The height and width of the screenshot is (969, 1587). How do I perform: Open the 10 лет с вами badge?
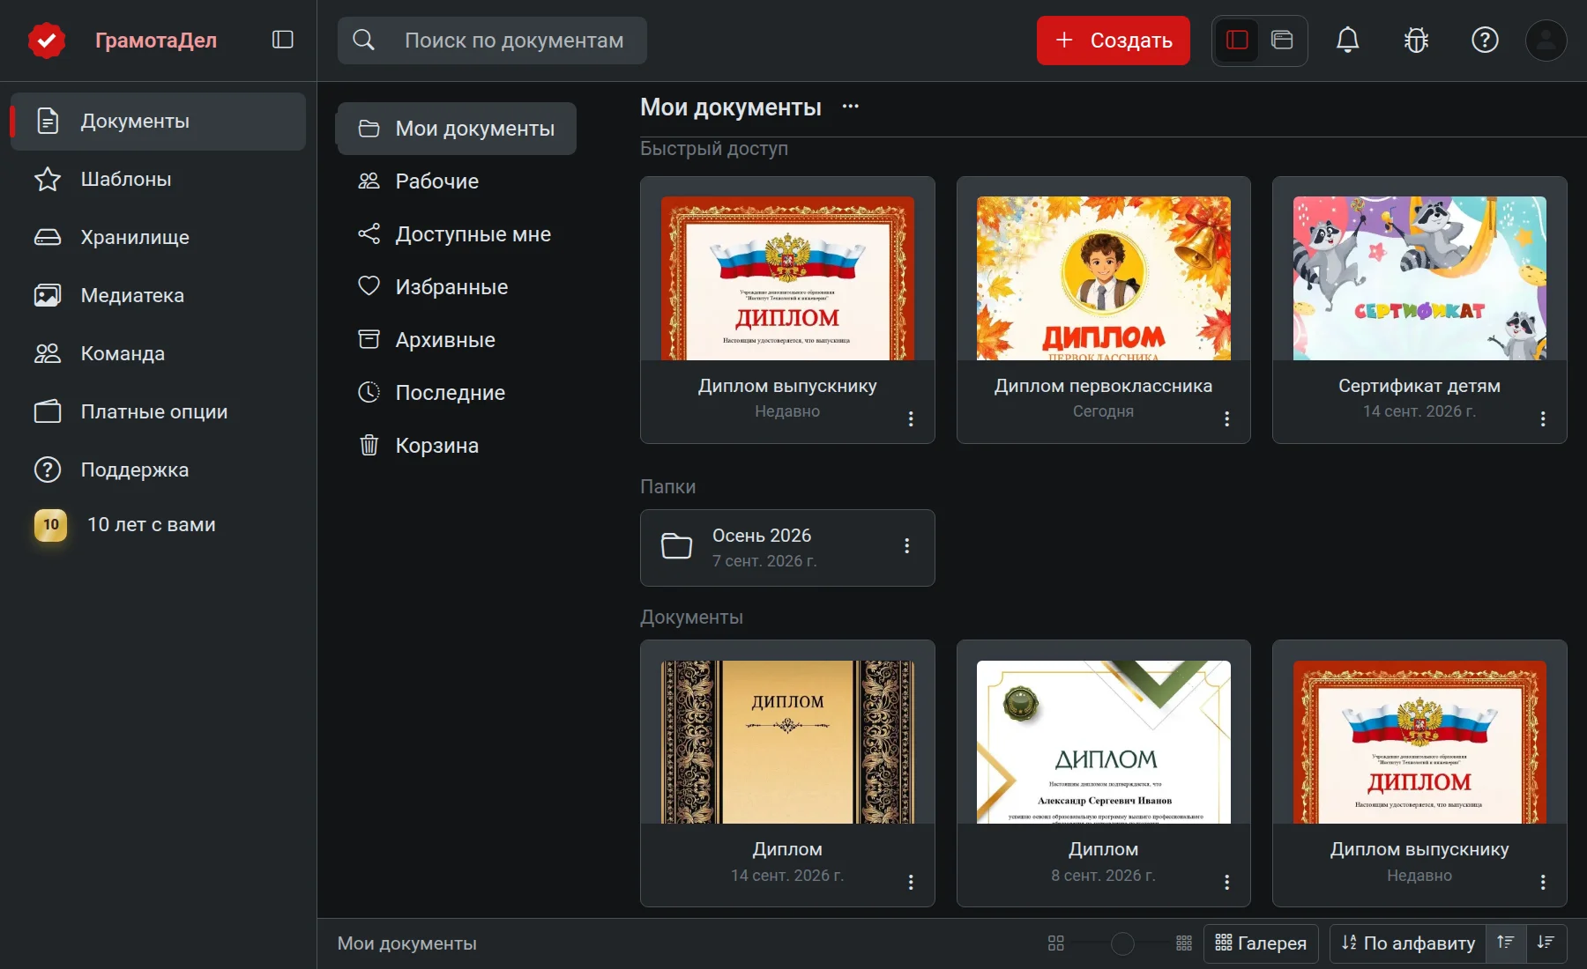[51, 525]
